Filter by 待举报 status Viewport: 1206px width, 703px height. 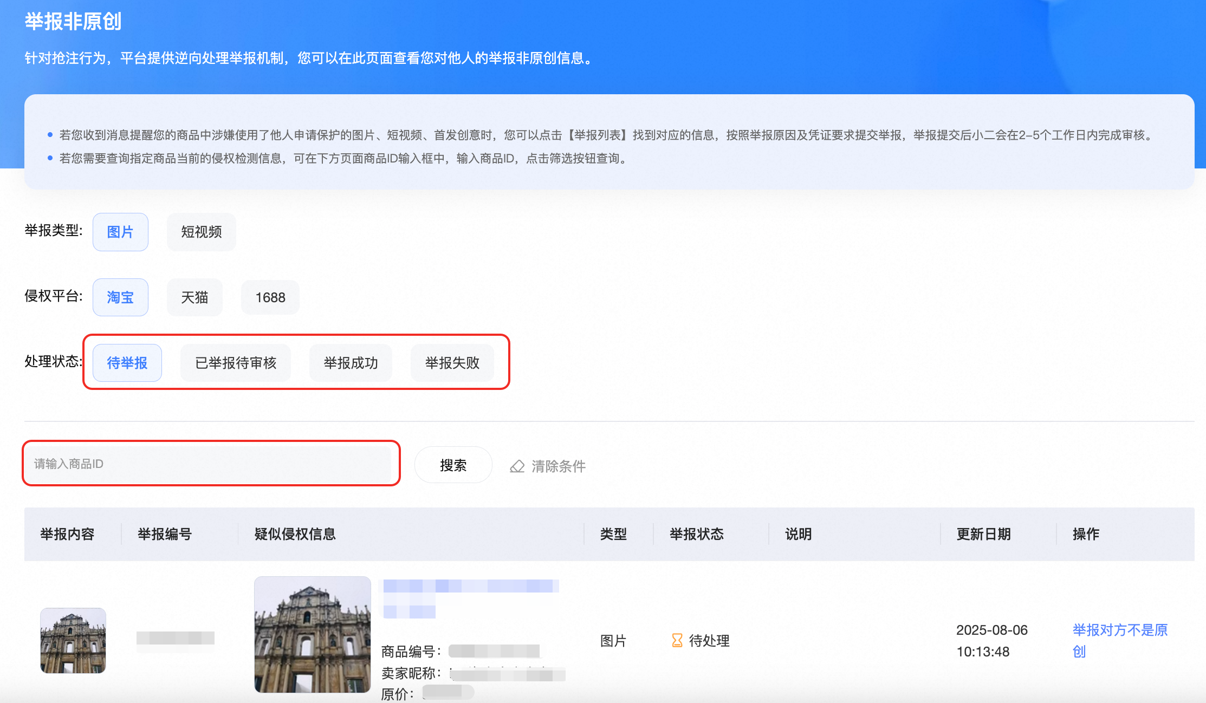tap(127, 363)
